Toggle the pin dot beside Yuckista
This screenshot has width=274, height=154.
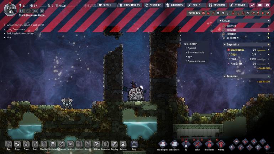click(x=268, y=26)
